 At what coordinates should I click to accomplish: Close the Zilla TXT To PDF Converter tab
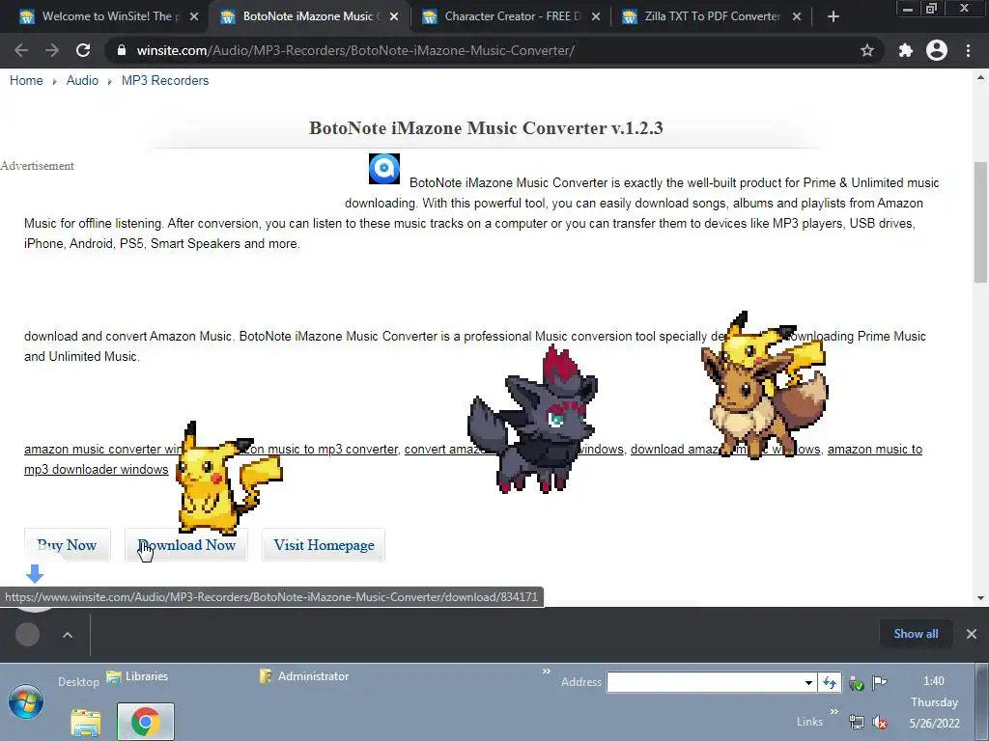point(797,16)
